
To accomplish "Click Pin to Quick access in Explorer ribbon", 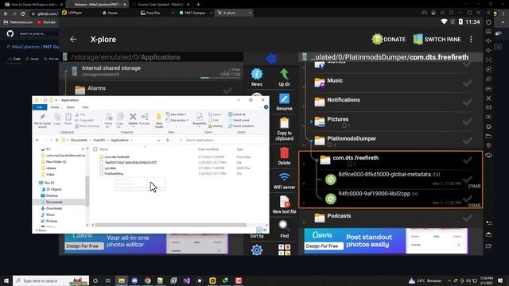I will pos(42,121).
